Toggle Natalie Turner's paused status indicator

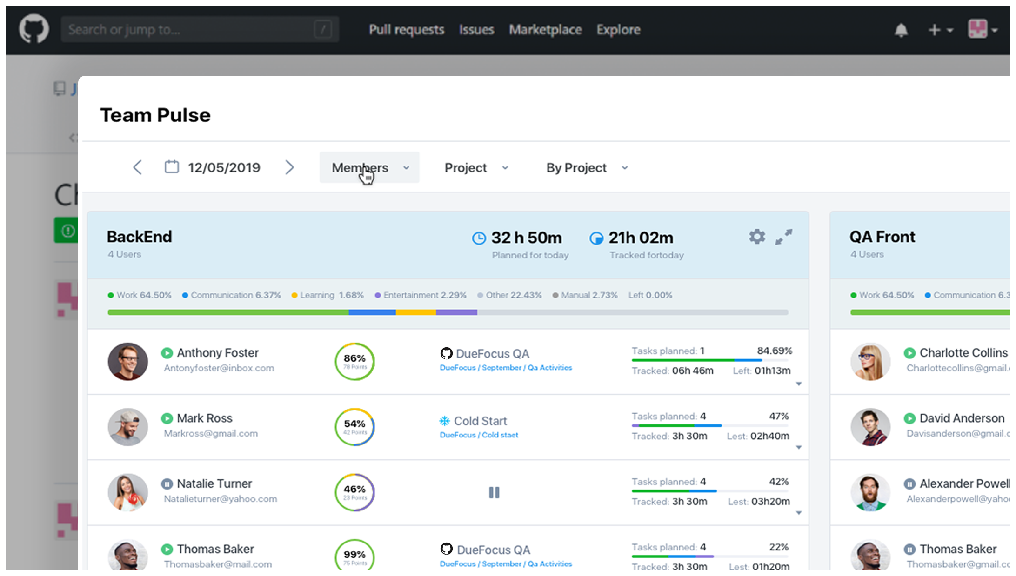pyautogui.click(x=167, y=484)
